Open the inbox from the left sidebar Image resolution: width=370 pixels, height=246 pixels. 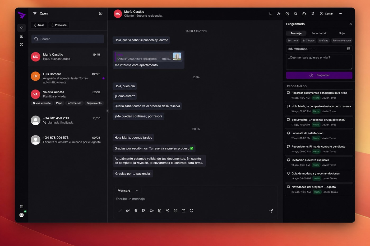pos(22,28)
